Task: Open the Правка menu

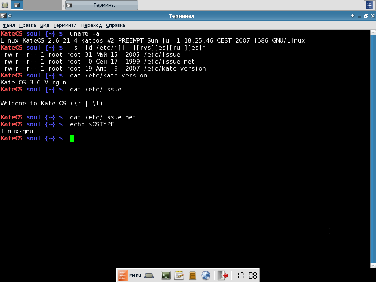Action: point(28,25)
